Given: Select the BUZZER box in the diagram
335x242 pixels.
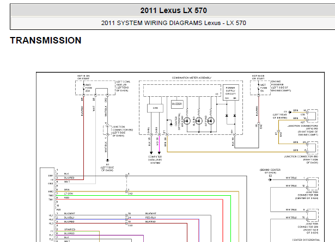Looking at the screenshot, I should tap(177, 104).
